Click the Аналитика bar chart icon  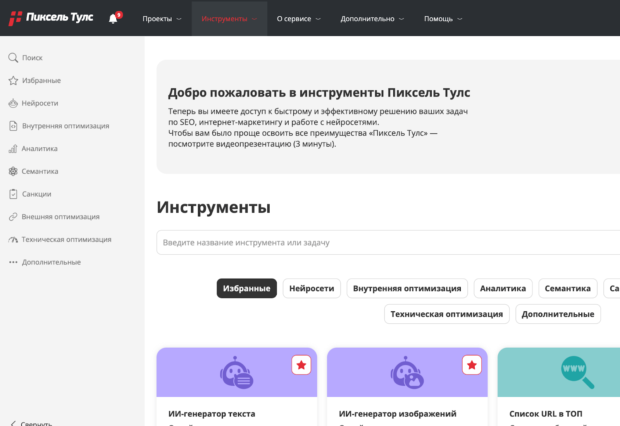(13, 149)
